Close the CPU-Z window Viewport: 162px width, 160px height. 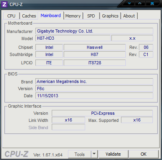point(152,3)
